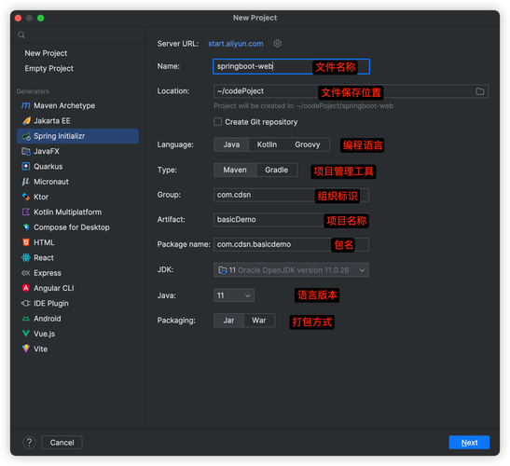Click the Vite lightning icon
This screenshot has height=466, width=510.
click(26, 349)
